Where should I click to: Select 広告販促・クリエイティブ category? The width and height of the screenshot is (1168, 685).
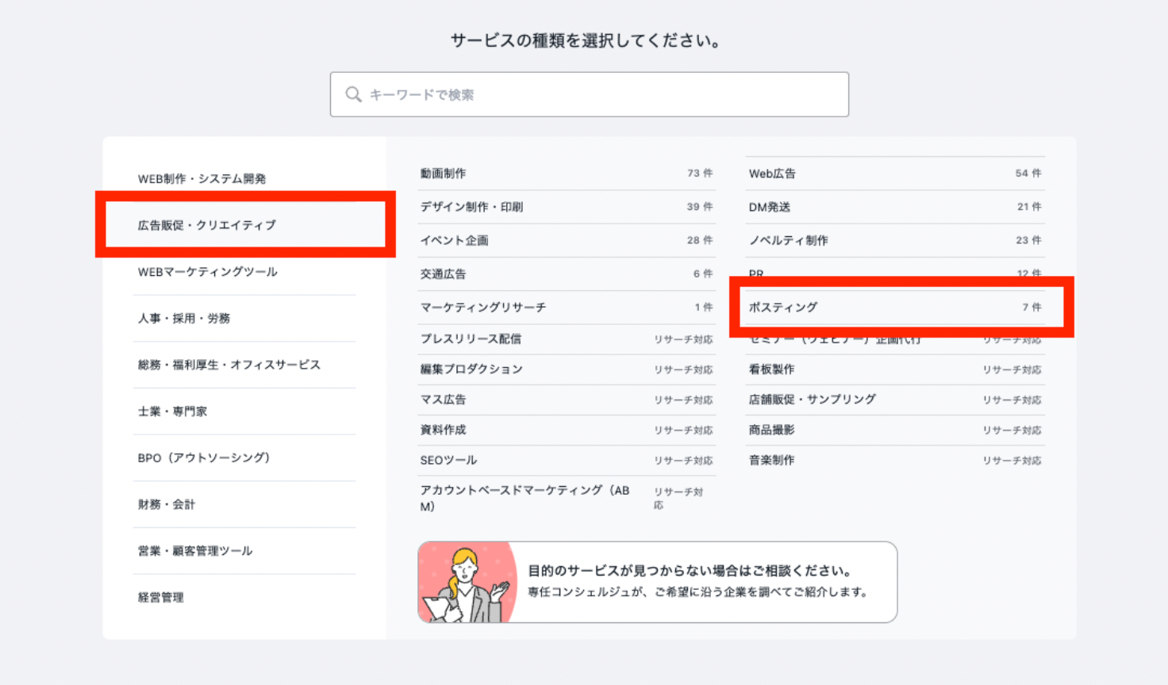[207, 225]
